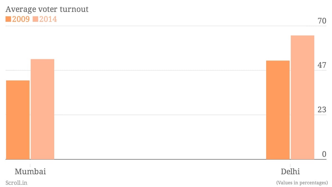Select the Delhi axis label
The width and height of the screenshot is (332, 187).
[290, 172]
